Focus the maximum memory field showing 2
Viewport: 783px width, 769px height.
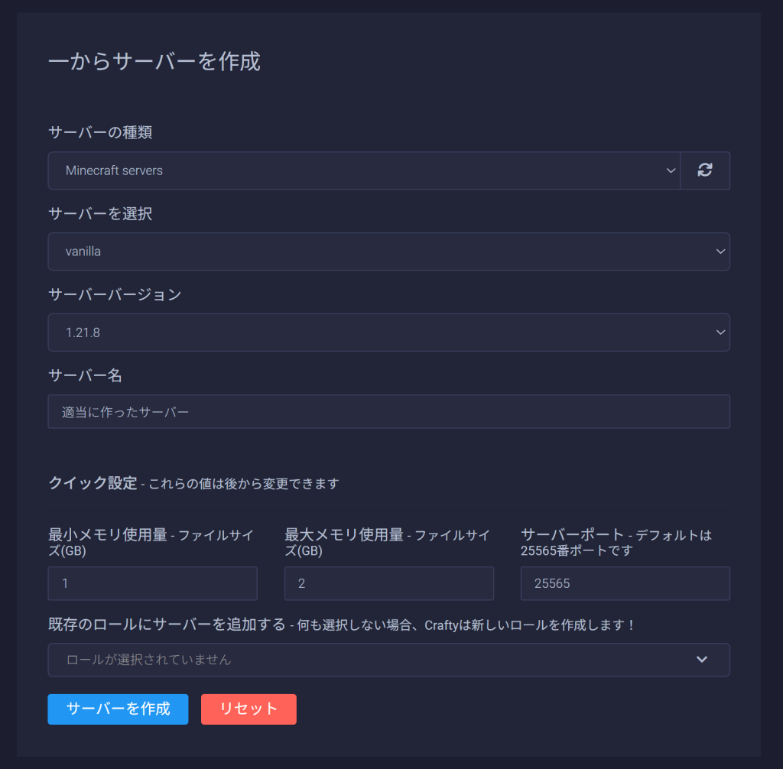[x=388, y=583]
